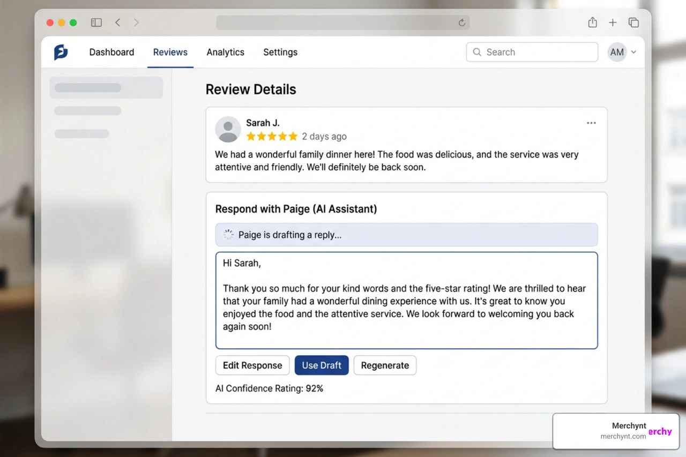The width and height of the screenshot is (686, 457).
Task: Switch to the Analytics tab
Action: tap(226, 52)
